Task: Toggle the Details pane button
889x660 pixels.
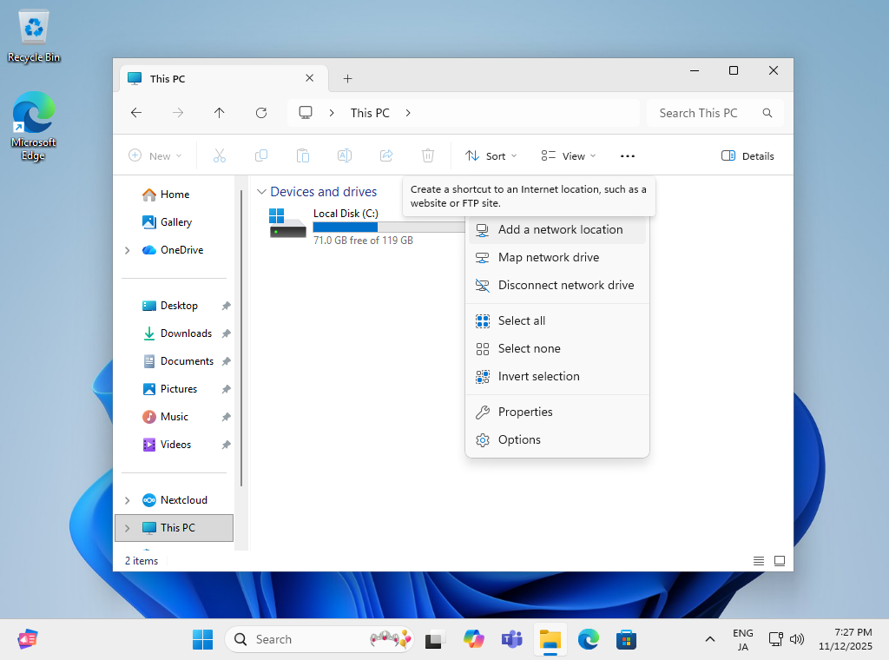Action: 747,156
